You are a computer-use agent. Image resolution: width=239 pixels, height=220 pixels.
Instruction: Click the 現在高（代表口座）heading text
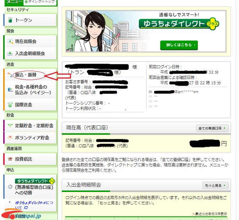coord(87,128)
